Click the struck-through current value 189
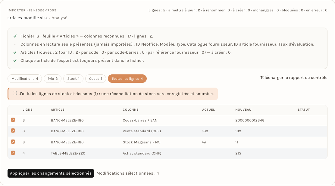 tap(205, 131)
